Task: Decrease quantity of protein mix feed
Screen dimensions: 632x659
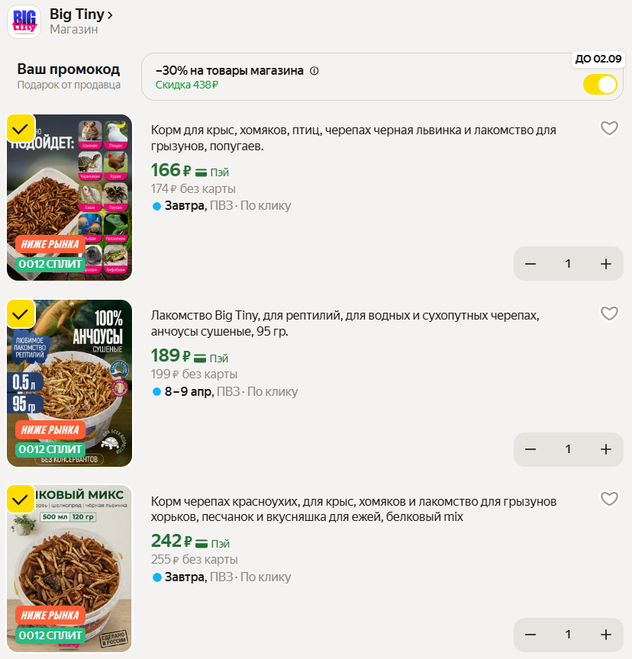Action: [530, 635]
